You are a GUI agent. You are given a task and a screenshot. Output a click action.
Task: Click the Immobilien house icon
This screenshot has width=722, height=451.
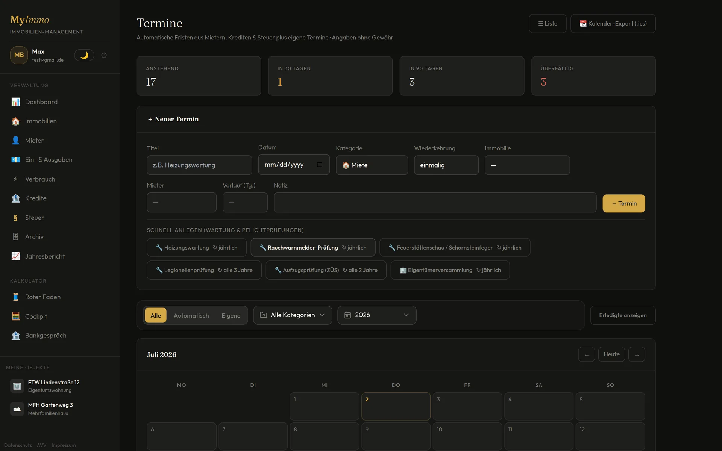[x=15, y=121]
